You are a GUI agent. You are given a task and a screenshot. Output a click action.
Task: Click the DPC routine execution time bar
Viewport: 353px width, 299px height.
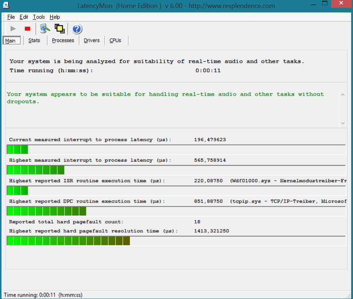point(176,211)
